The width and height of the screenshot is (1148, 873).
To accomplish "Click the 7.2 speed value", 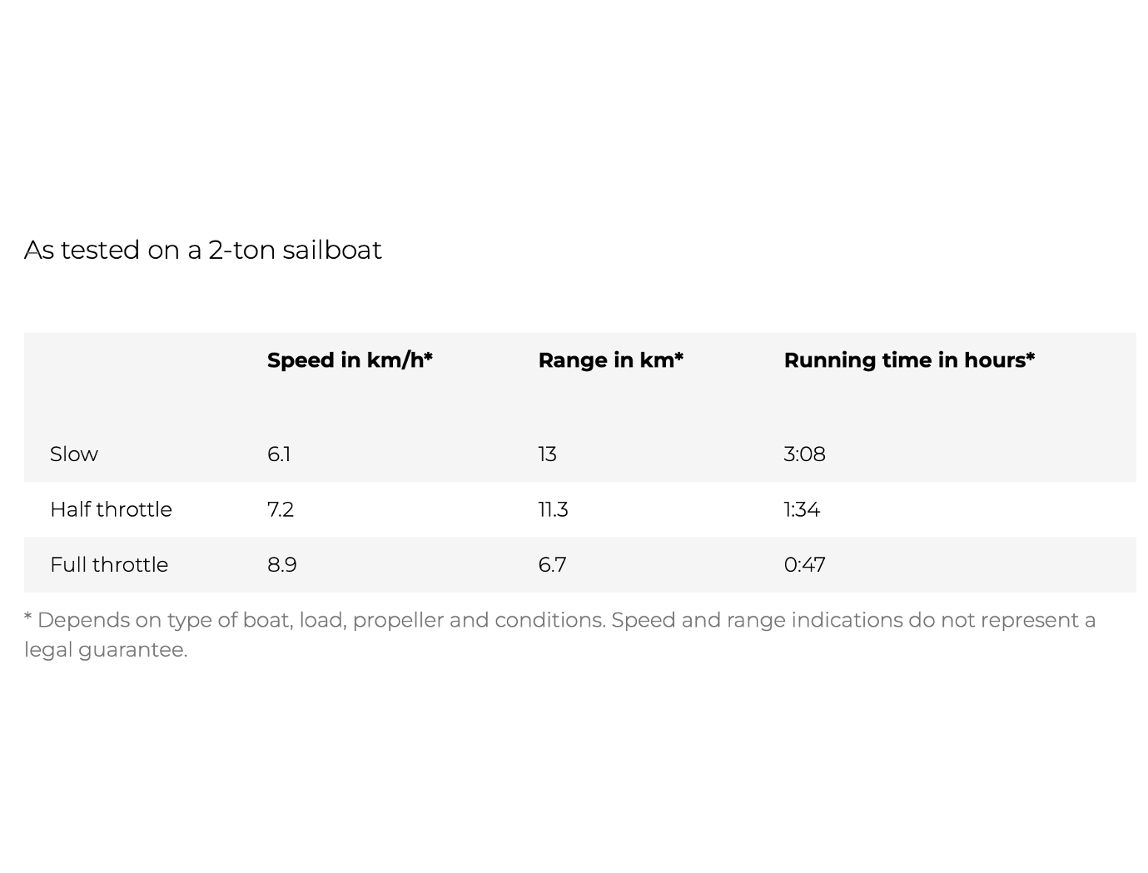I will [x=281, y=509].
